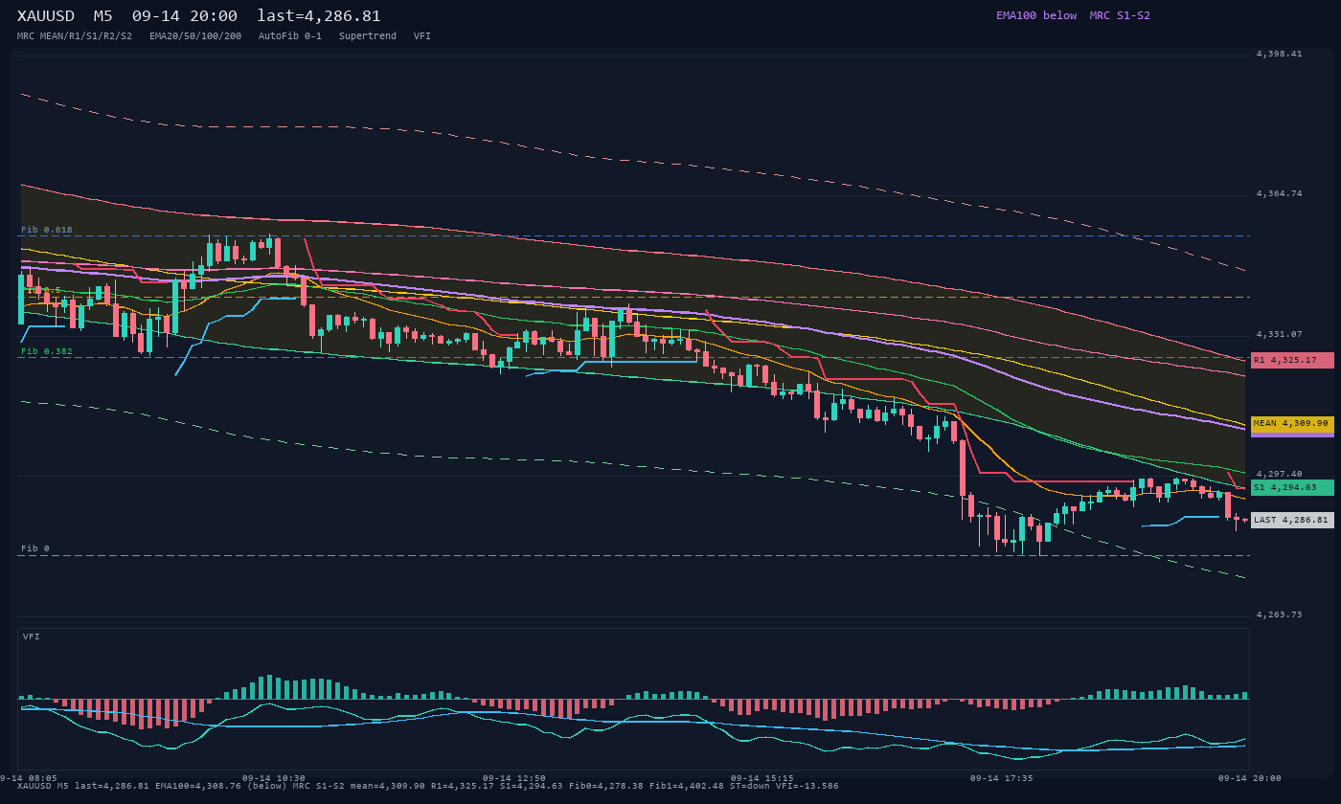Click the S1 4,294.63 price tag

(1292, 487)
